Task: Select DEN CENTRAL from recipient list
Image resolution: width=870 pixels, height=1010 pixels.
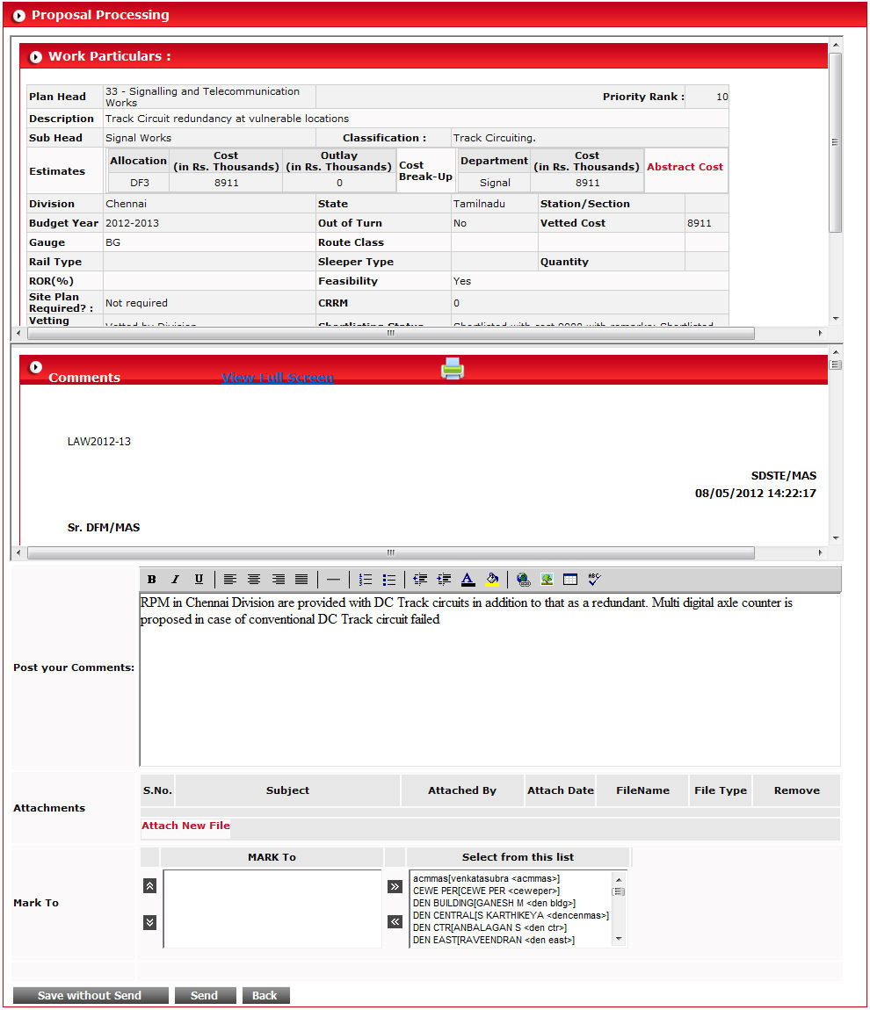Action: (x=510, y=915)
